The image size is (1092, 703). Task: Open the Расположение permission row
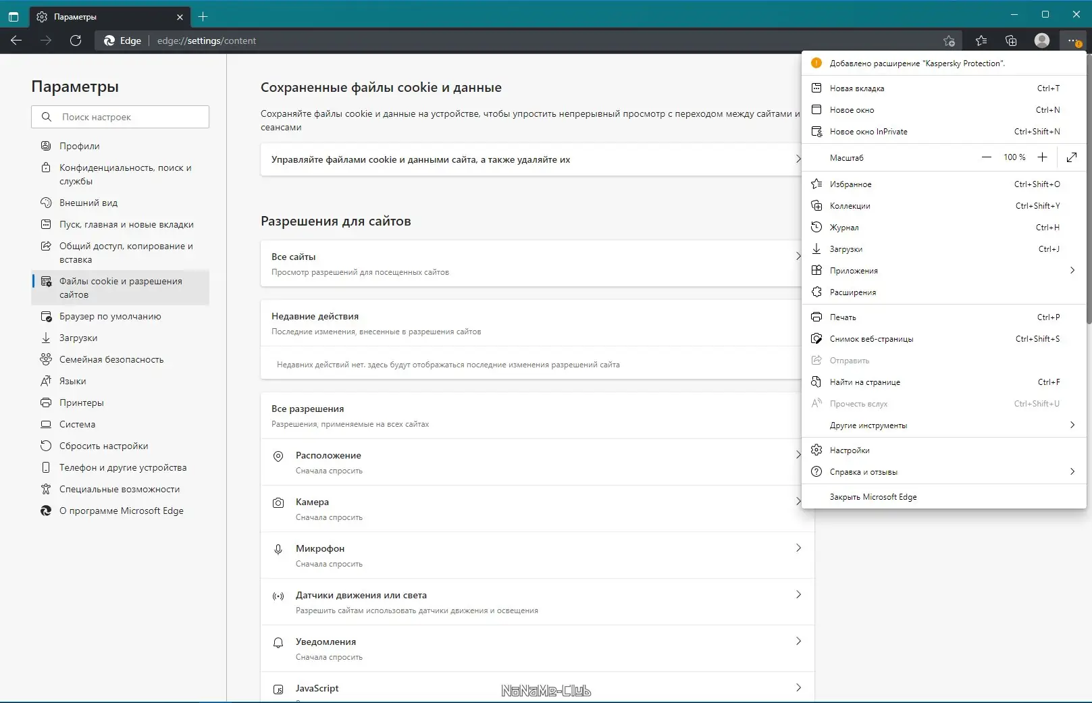point(531,462)
